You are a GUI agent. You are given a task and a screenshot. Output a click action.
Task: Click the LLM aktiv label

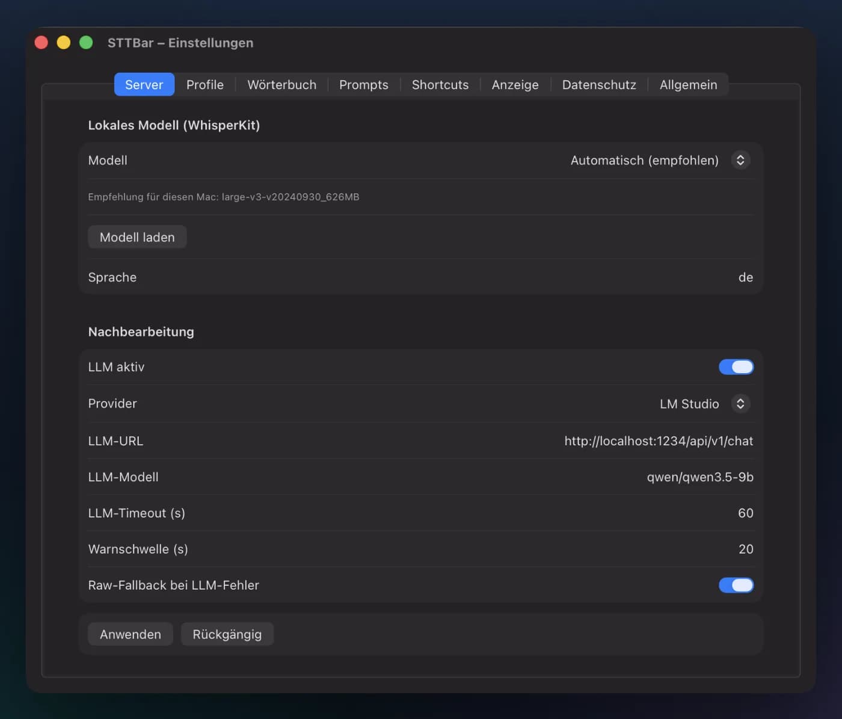coord(116,367)
